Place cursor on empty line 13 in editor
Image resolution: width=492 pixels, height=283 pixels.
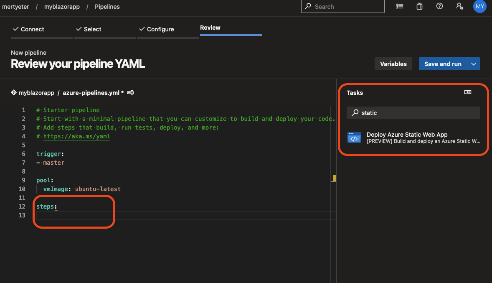coord(186,215)
